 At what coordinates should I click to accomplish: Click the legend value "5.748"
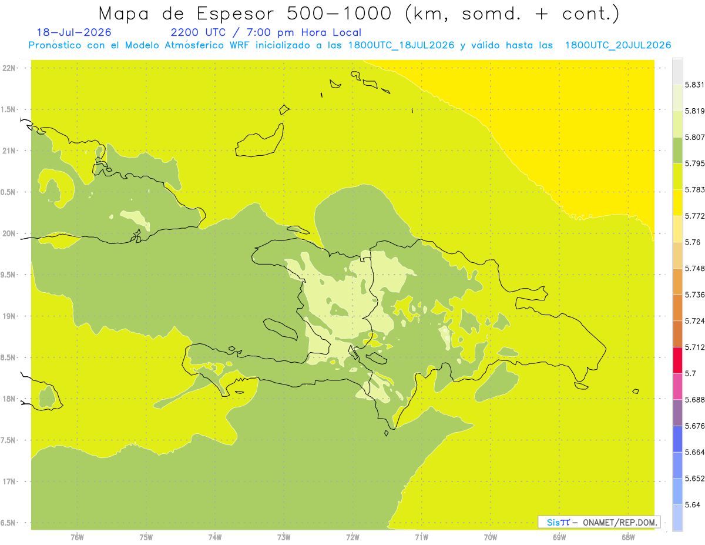pyautogui.click(x=694, y=269)
